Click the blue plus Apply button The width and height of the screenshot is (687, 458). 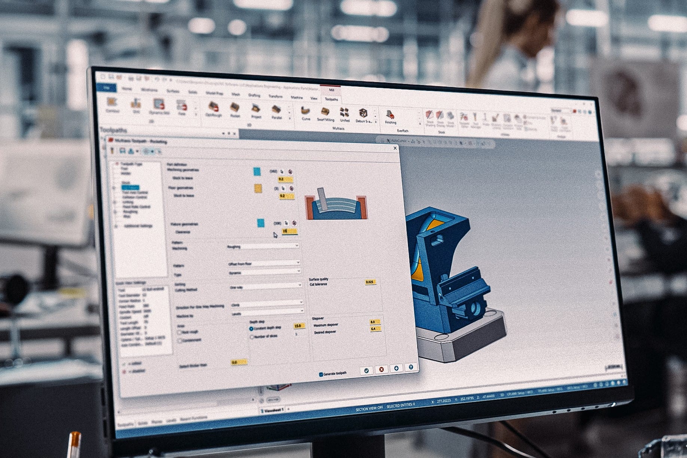tap(396, 368)
